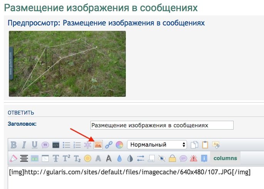Viewport: 264px width, 189px height.
Task: Toggle bold formatting button
Action: tap(13, 145)
